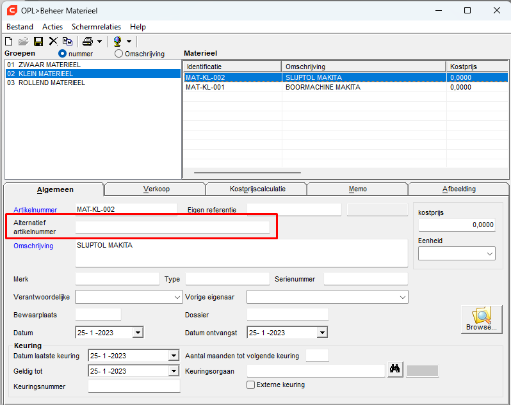Click the globe toolbar icon

point(117,42)
